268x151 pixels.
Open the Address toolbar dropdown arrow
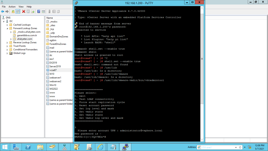point(236,147)
